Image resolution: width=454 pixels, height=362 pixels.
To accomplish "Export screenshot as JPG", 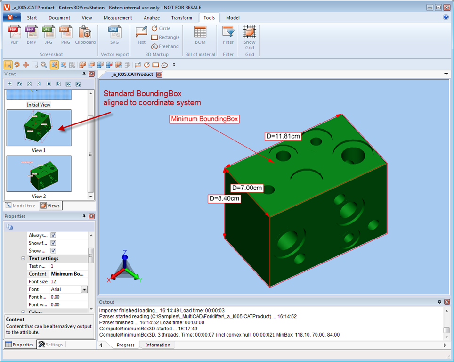I will pyautogui.click(x=49, y=35).
